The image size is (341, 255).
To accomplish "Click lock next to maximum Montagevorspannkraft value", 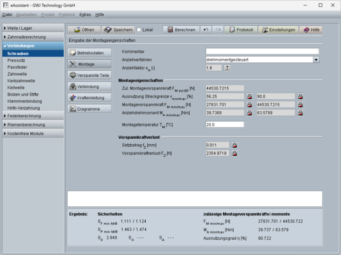I will 300,105.
